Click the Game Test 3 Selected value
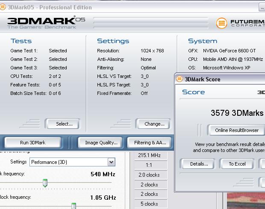265x209 pixels. tap(58, 68)
